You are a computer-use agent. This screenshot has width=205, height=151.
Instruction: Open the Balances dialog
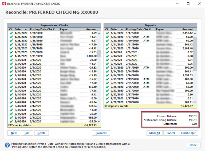(x=101, y=133)
